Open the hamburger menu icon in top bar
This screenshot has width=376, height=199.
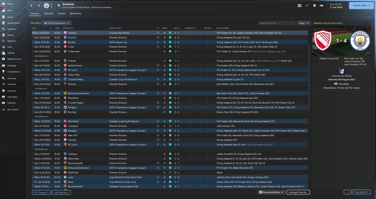[299, 6]
